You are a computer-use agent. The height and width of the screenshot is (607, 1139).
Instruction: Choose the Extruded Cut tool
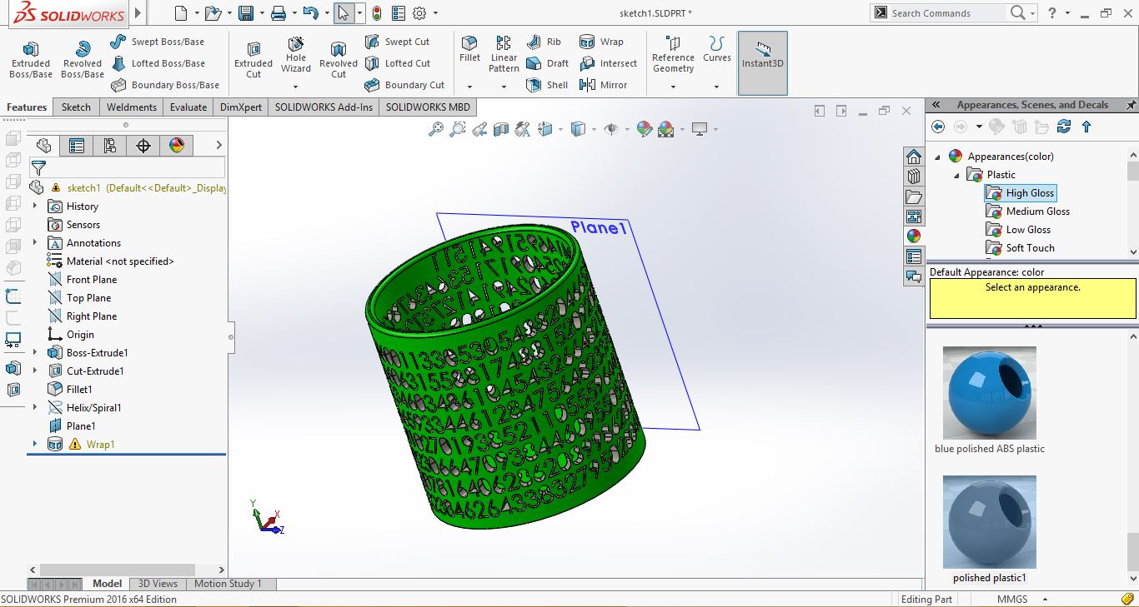(x=253, y=60)
